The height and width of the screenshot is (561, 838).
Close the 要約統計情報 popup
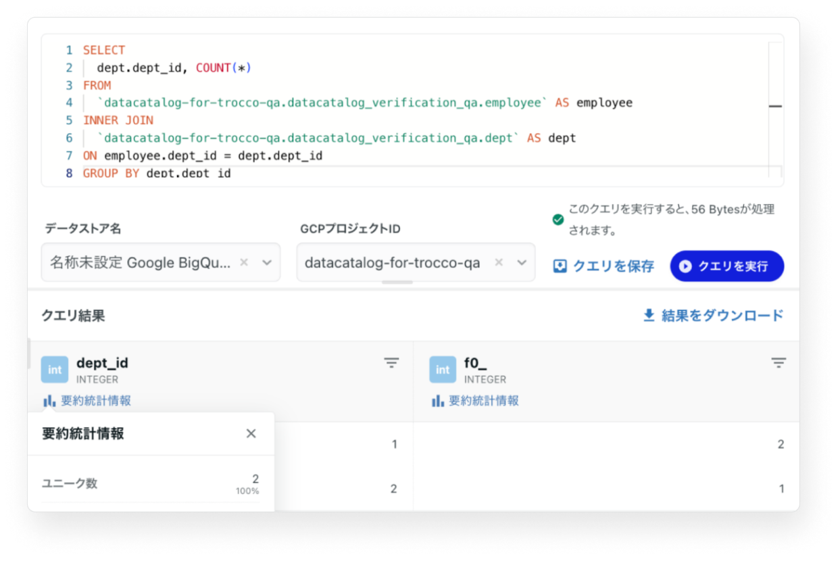point(251,433)
